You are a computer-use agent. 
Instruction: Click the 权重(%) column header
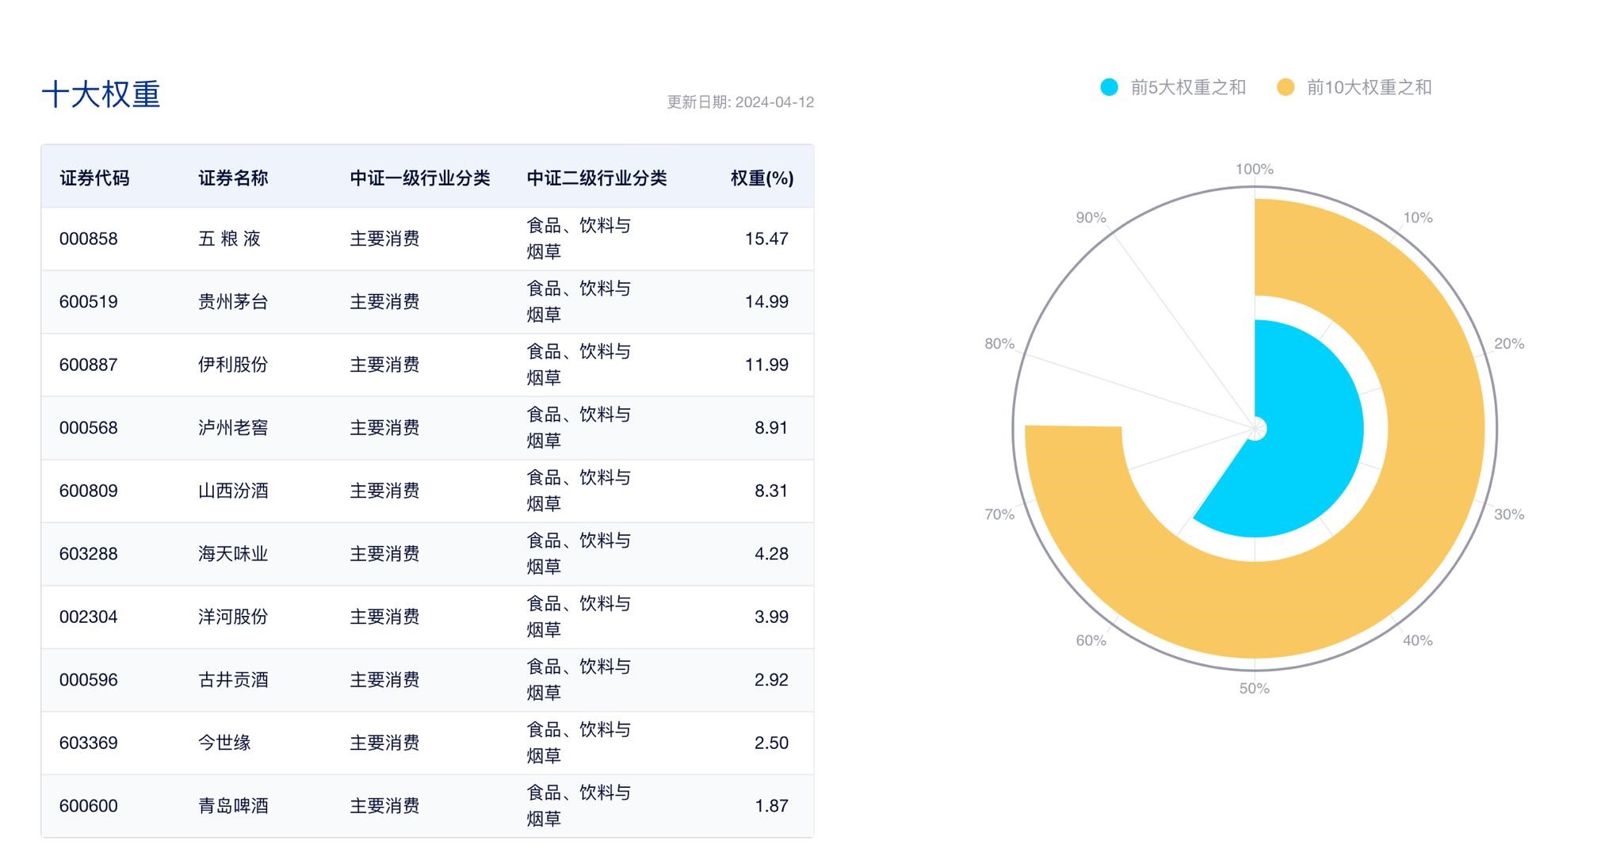coord(762,178)
